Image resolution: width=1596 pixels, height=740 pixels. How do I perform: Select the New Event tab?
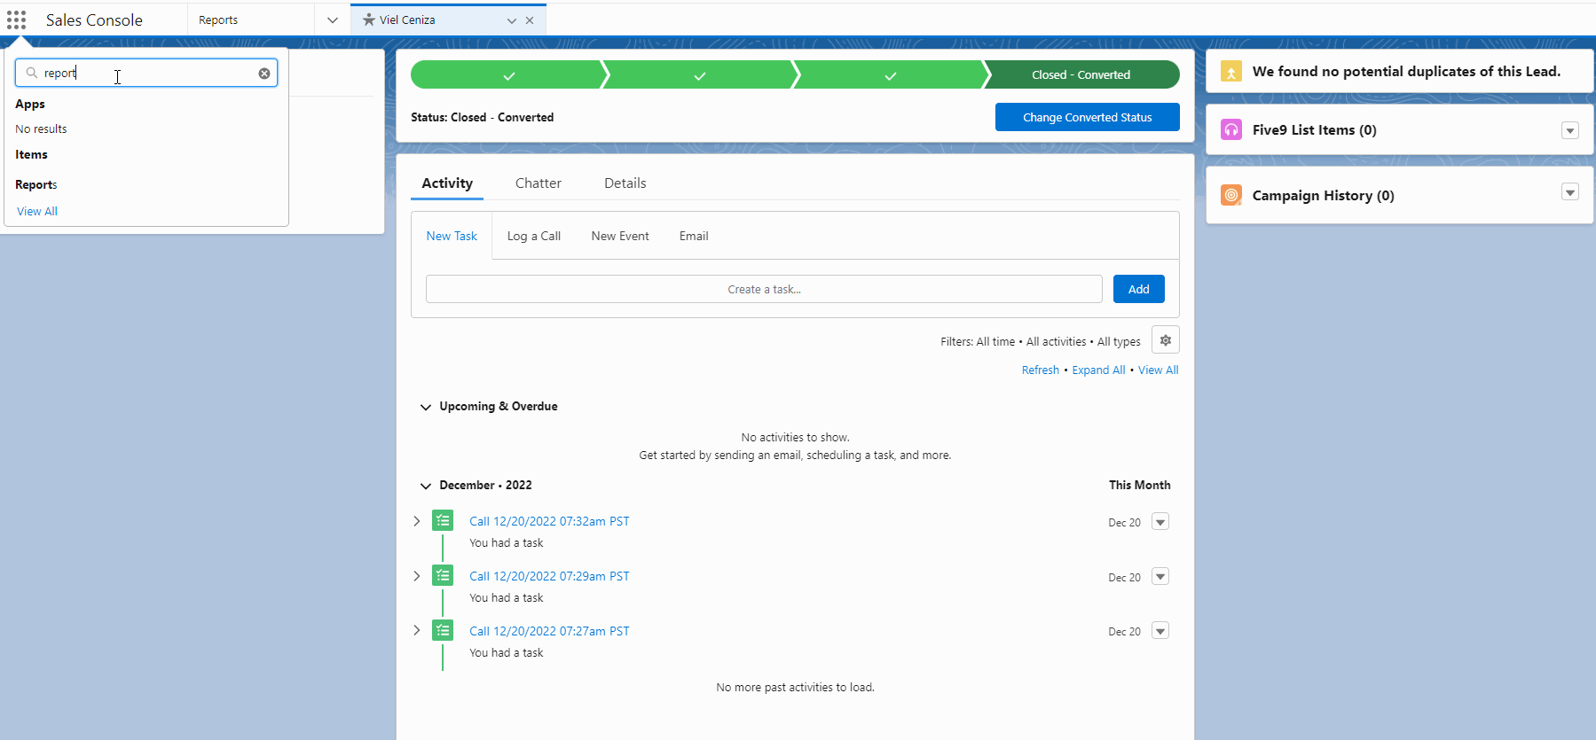(620, 236)
